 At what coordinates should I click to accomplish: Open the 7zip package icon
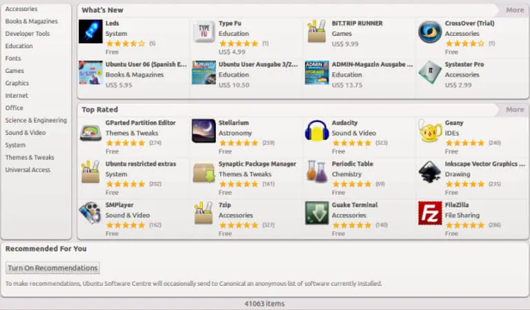[204, 213]
